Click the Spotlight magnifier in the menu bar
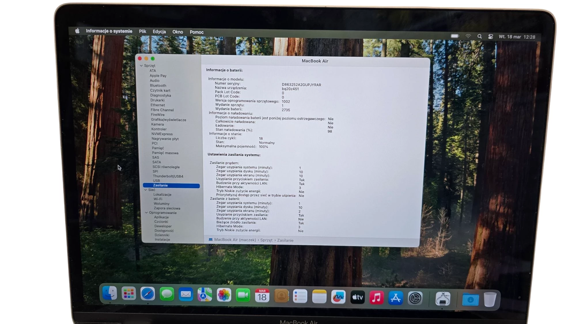Viewport: 576px width, 324px height. (x=480, y=37)
